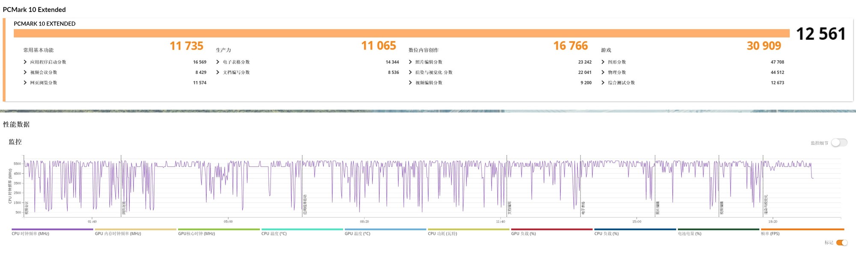The width and height of the screenshot is (856, 258).
Task: Click the 数位内容创作 section heading
Action: click(424, 50)
